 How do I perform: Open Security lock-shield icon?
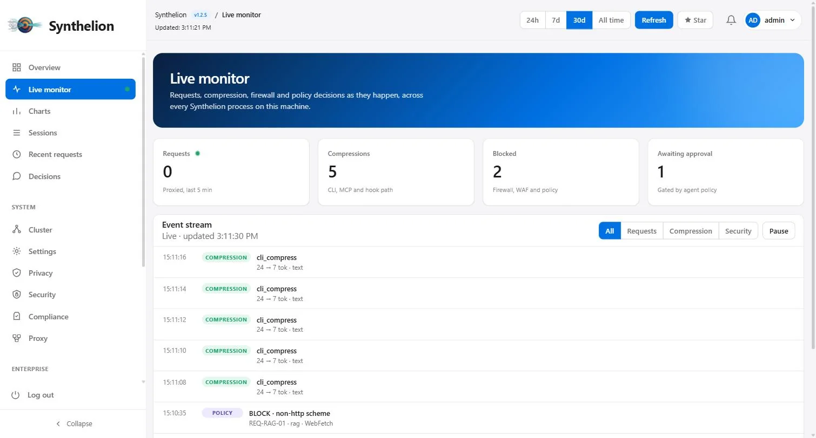point(17,295)
